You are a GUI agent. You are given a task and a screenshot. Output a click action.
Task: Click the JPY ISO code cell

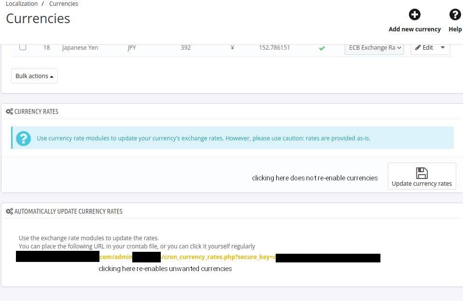point(132,48)
